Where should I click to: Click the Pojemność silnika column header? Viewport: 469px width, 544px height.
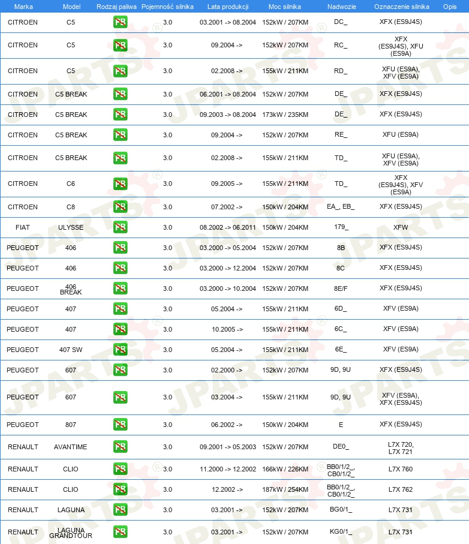tap(167, 7)
